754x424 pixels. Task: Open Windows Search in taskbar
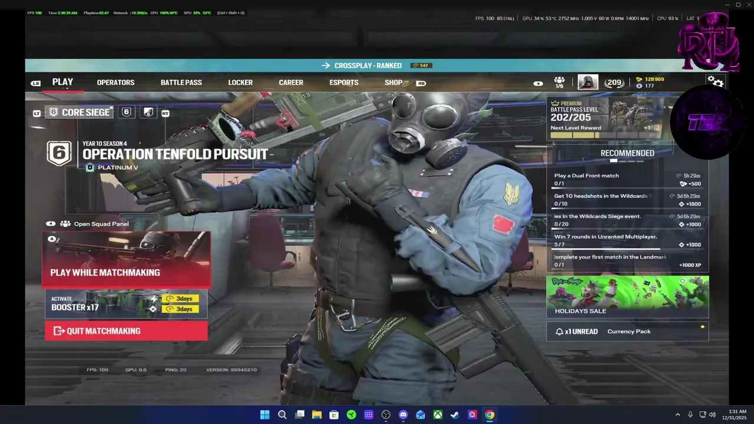tap(282, 415)
